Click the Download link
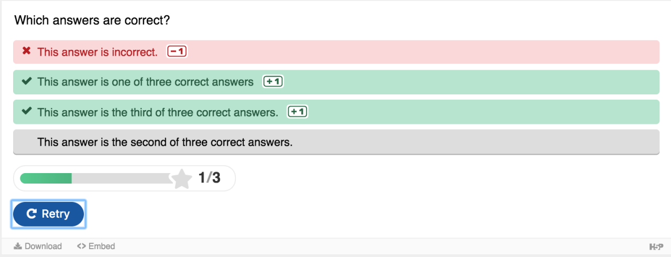This screenshot has height=257, width=671. point(43,246)
